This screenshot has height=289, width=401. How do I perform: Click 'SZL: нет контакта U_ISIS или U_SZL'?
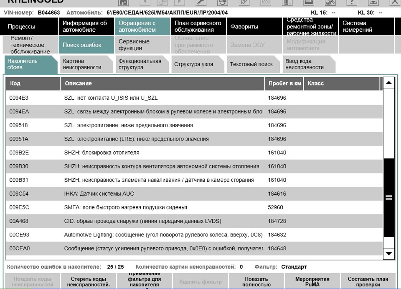click(x=111, y=98)
